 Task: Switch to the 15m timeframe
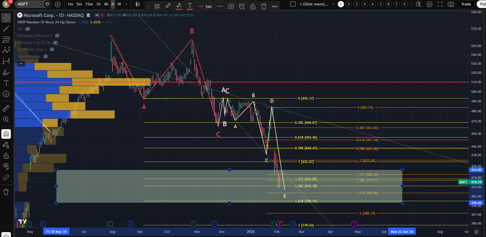coord(89,4)
